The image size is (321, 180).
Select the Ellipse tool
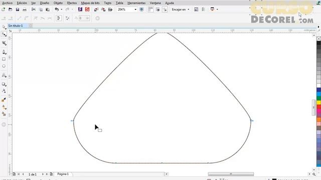4,66
